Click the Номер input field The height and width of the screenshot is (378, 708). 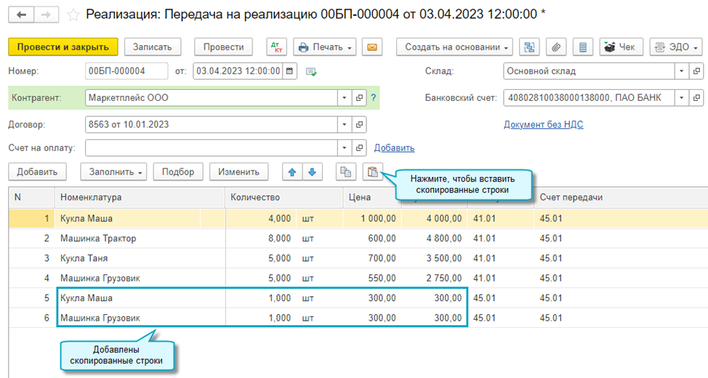coord(126,71)
